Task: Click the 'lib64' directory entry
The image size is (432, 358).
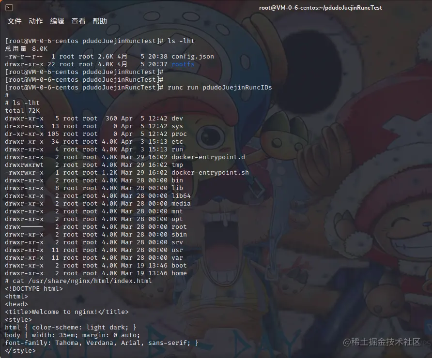Action: coord(181,195)
